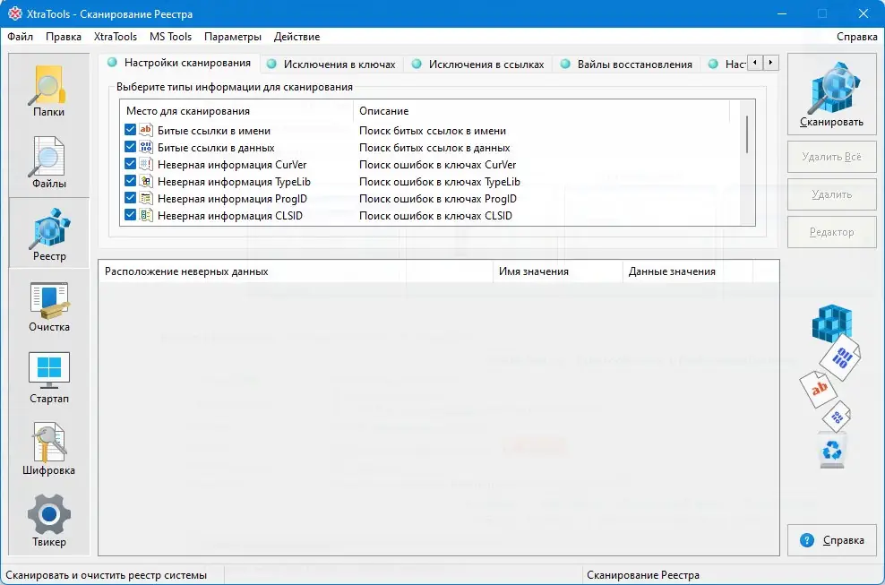Click Место для сканирования column header
The image size is (885, 585).
(x=236, y=111)
